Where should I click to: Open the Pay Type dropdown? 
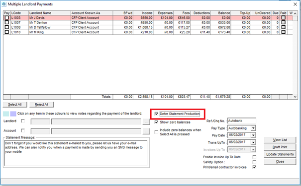pos(253,128)
